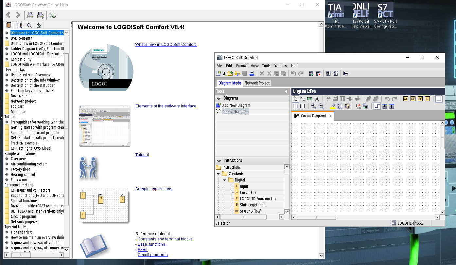Click the New file icon in toolbar
The height and width of the screenshot is (265, 456).
219,73
